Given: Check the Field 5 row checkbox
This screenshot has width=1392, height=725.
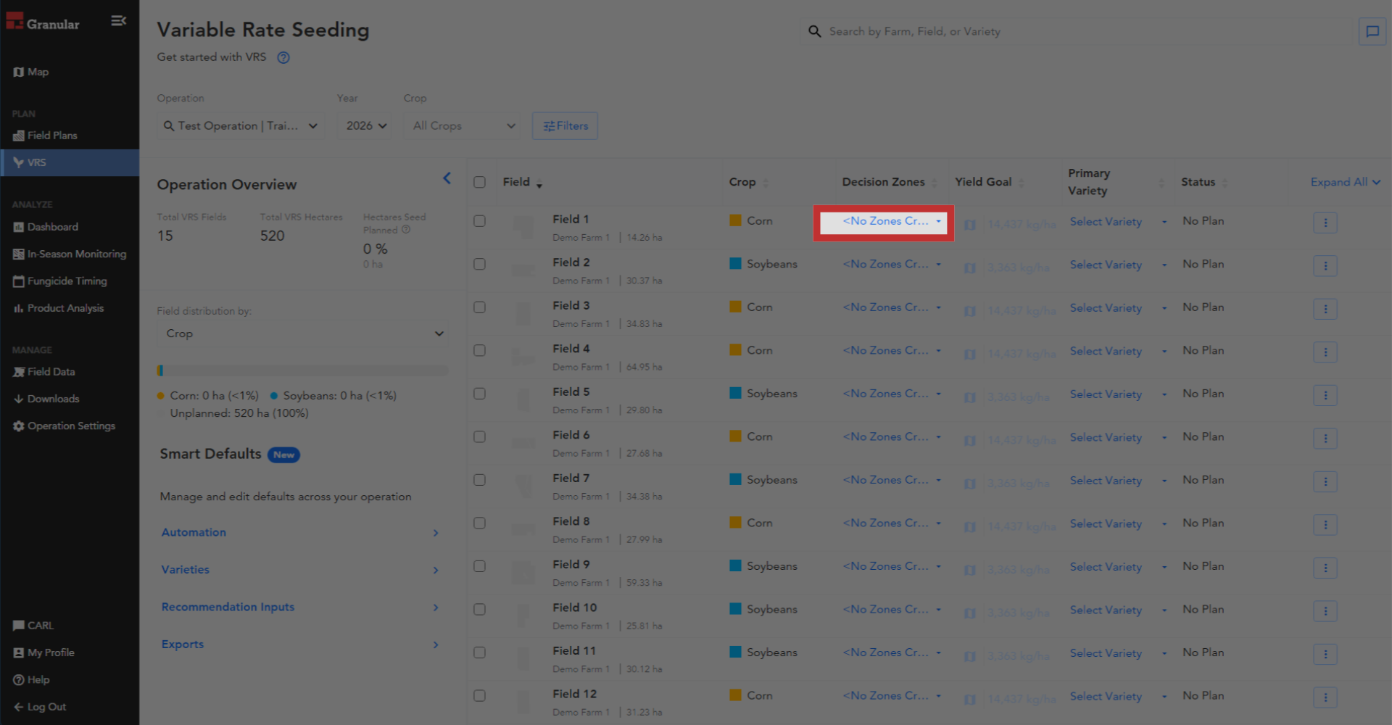Looking at the screenshot, I should 479,394.
